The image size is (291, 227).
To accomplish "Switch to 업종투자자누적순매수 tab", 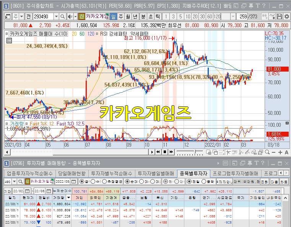I will pyautogui.click(x=30, y=174).
